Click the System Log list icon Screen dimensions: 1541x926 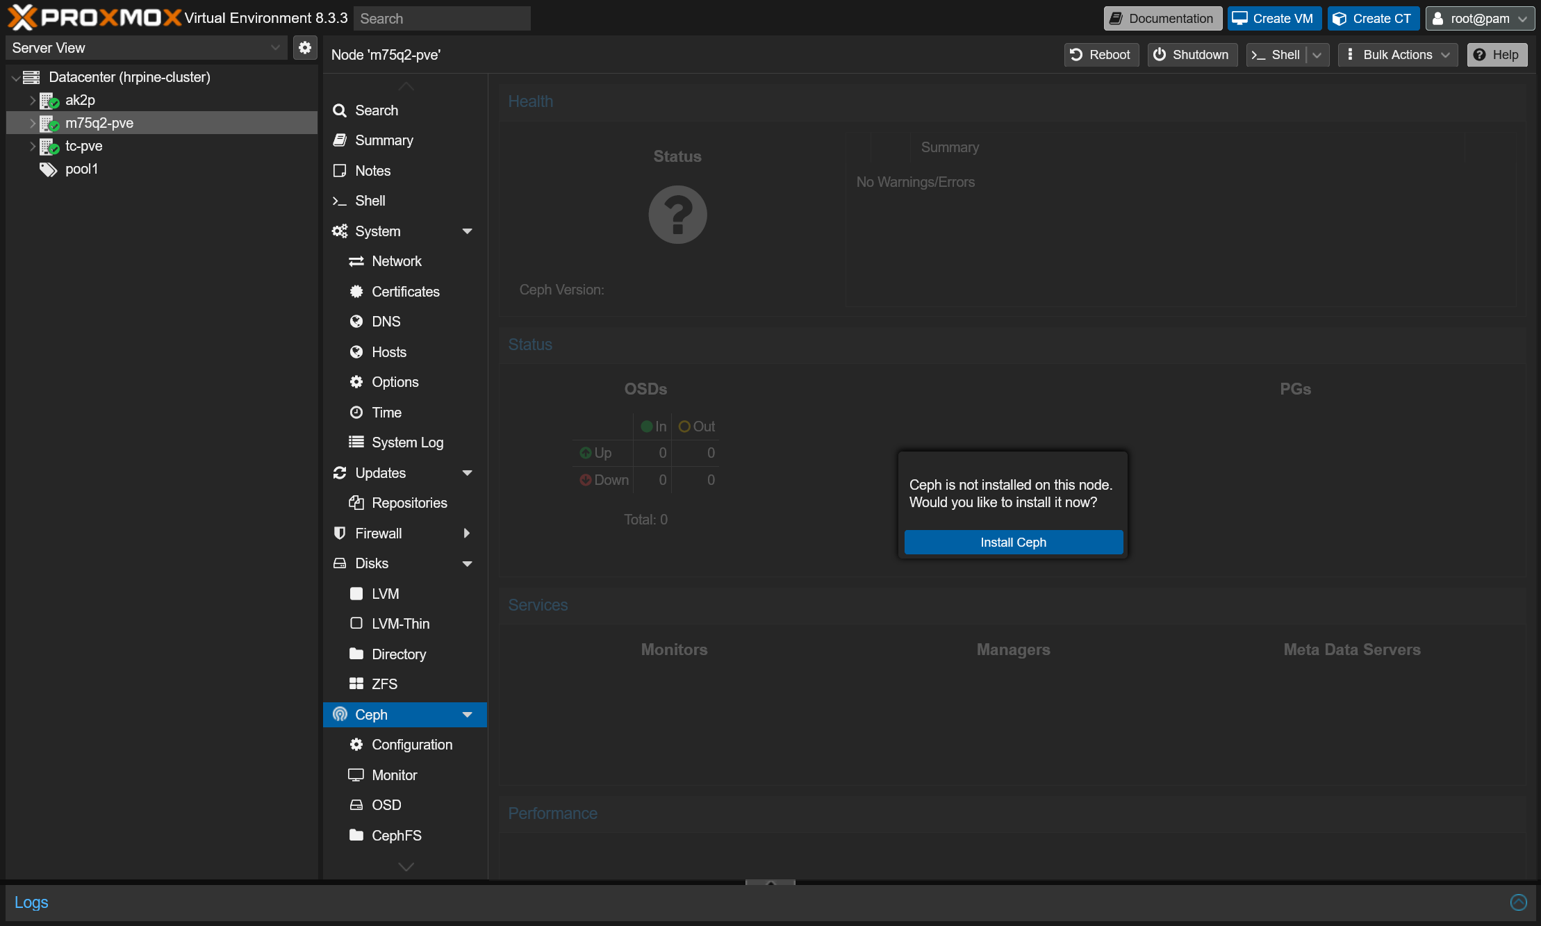pyautogui.click(x=356, y=443)
